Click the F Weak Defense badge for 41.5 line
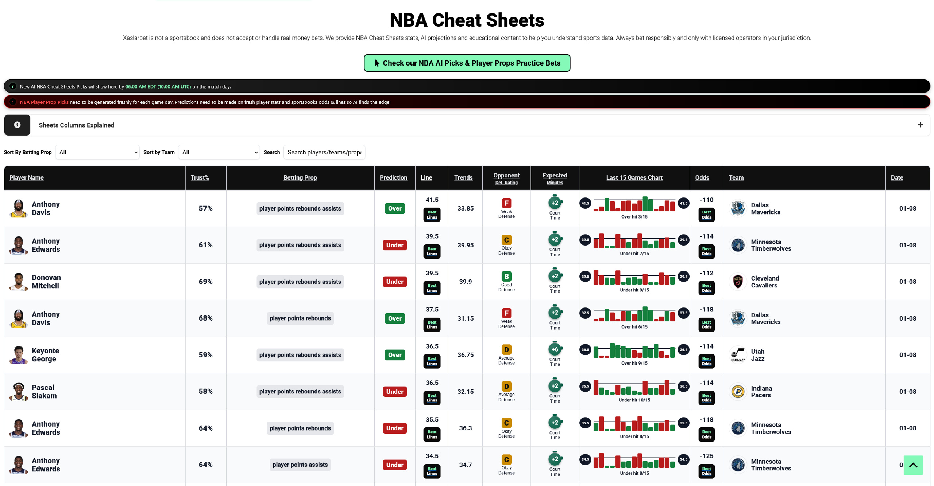The width and height of the screenshot is (934, 486). 506,203
